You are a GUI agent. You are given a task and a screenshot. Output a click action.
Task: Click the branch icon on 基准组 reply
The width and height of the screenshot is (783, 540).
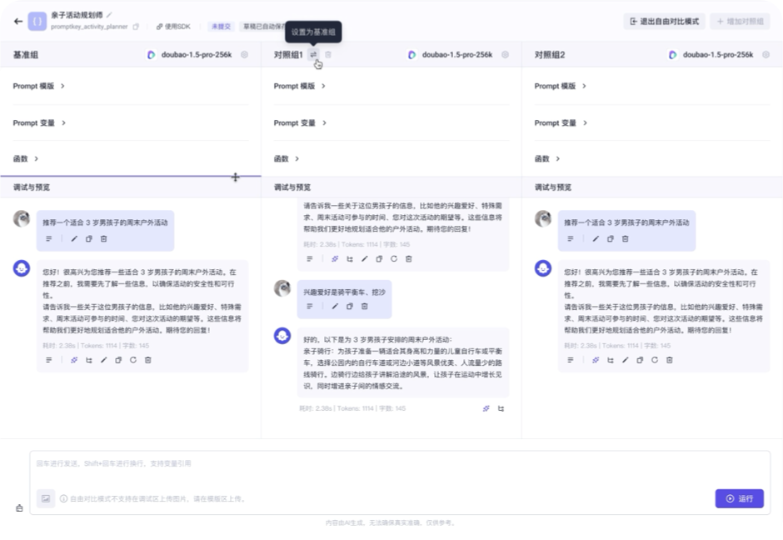click(89, 360)
